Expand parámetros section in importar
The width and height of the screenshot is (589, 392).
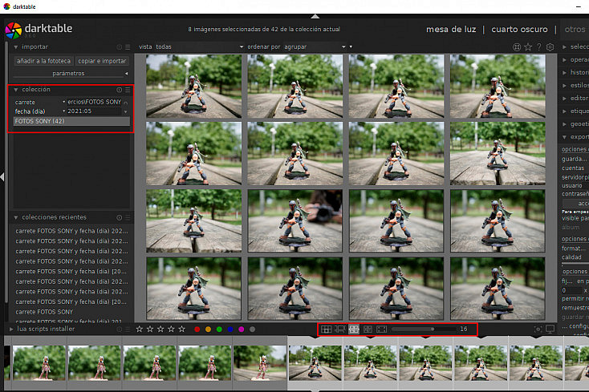coord(71,74)
